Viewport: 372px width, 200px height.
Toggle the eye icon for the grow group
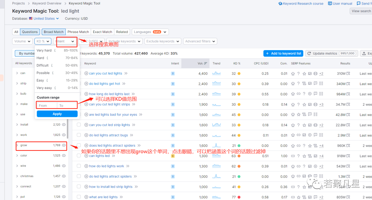click(x=64, y=145)
